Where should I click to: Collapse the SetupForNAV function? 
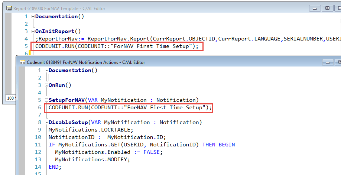46,100
